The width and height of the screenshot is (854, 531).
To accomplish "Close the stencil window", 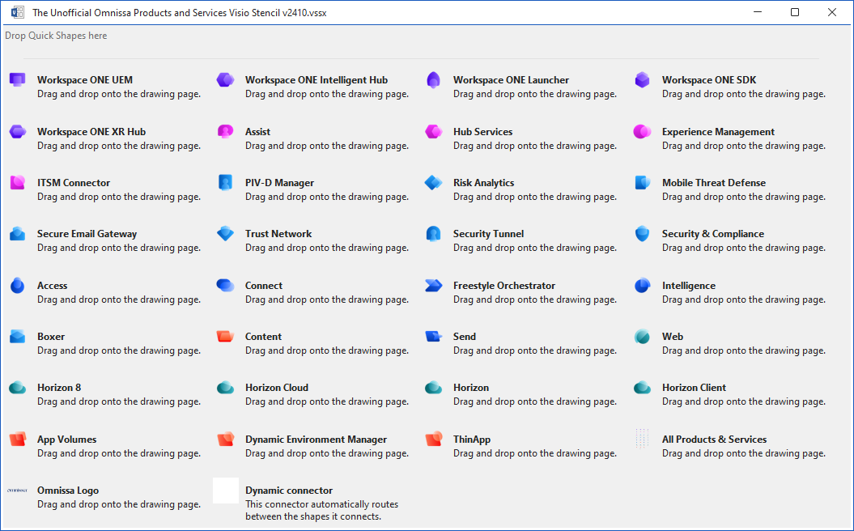I will [x=831, y=12].
